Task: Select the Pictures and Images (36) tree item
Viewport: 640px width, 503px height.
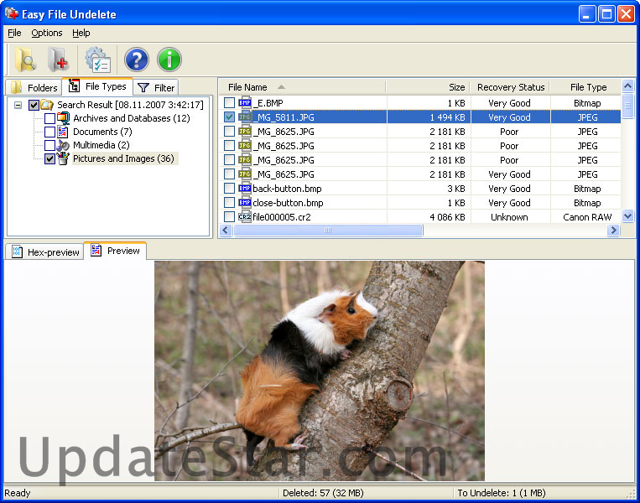Action: coord(123,158)
